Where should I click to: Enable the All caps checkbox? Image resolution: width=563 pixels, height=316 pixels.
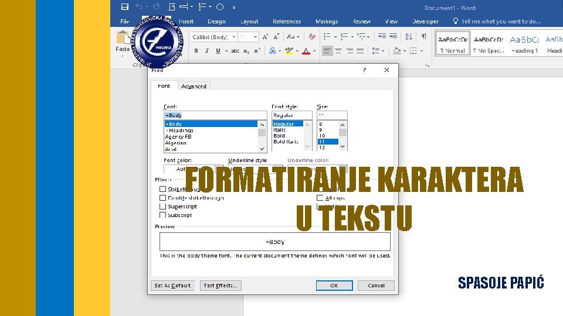point(320,198)
